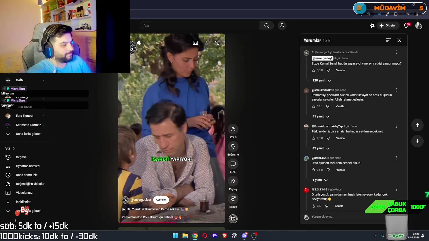
Task: Open options menu for @selcukbi8739 comment
Action: pos(397,90)
